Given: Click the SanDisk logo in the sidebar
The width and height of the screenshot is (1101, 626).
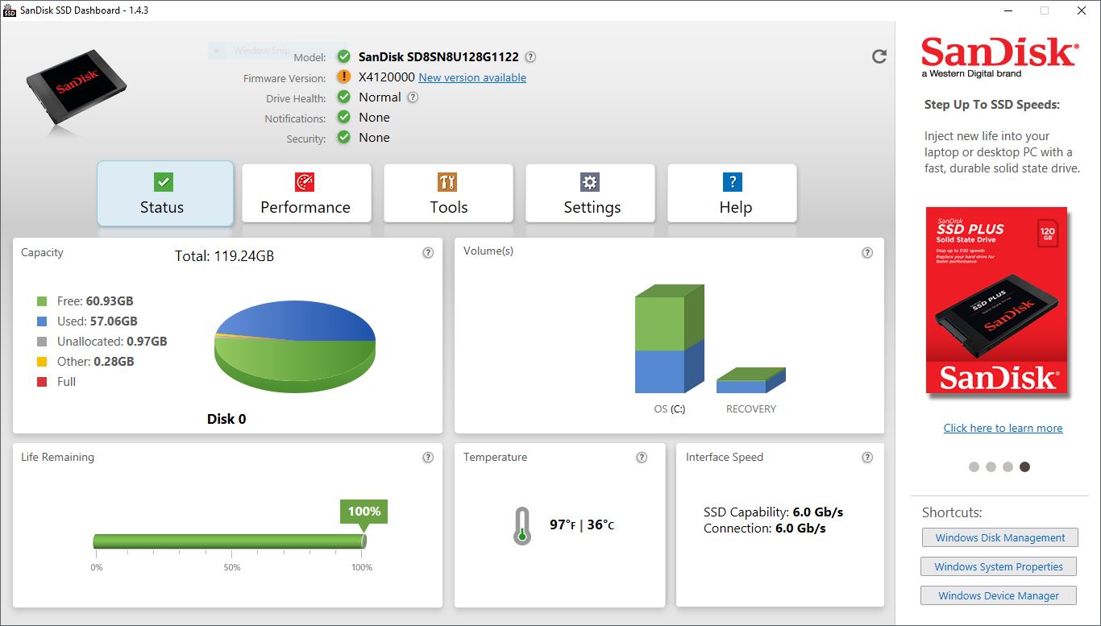Looking at the screenshot, I should (999, 56).
